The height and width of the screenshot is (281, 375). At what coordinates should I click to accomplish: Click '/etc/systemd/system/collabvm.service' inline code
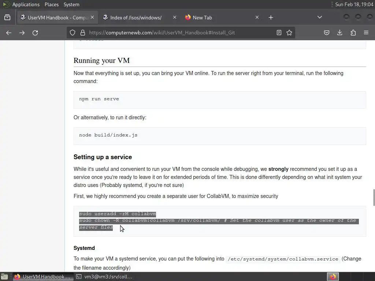click(283, 259)
